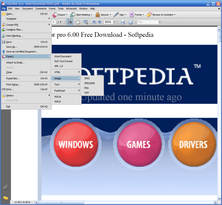Choose Combine Files... in File menu
Viewport: 222px width, 205px height.
(26, 30)
